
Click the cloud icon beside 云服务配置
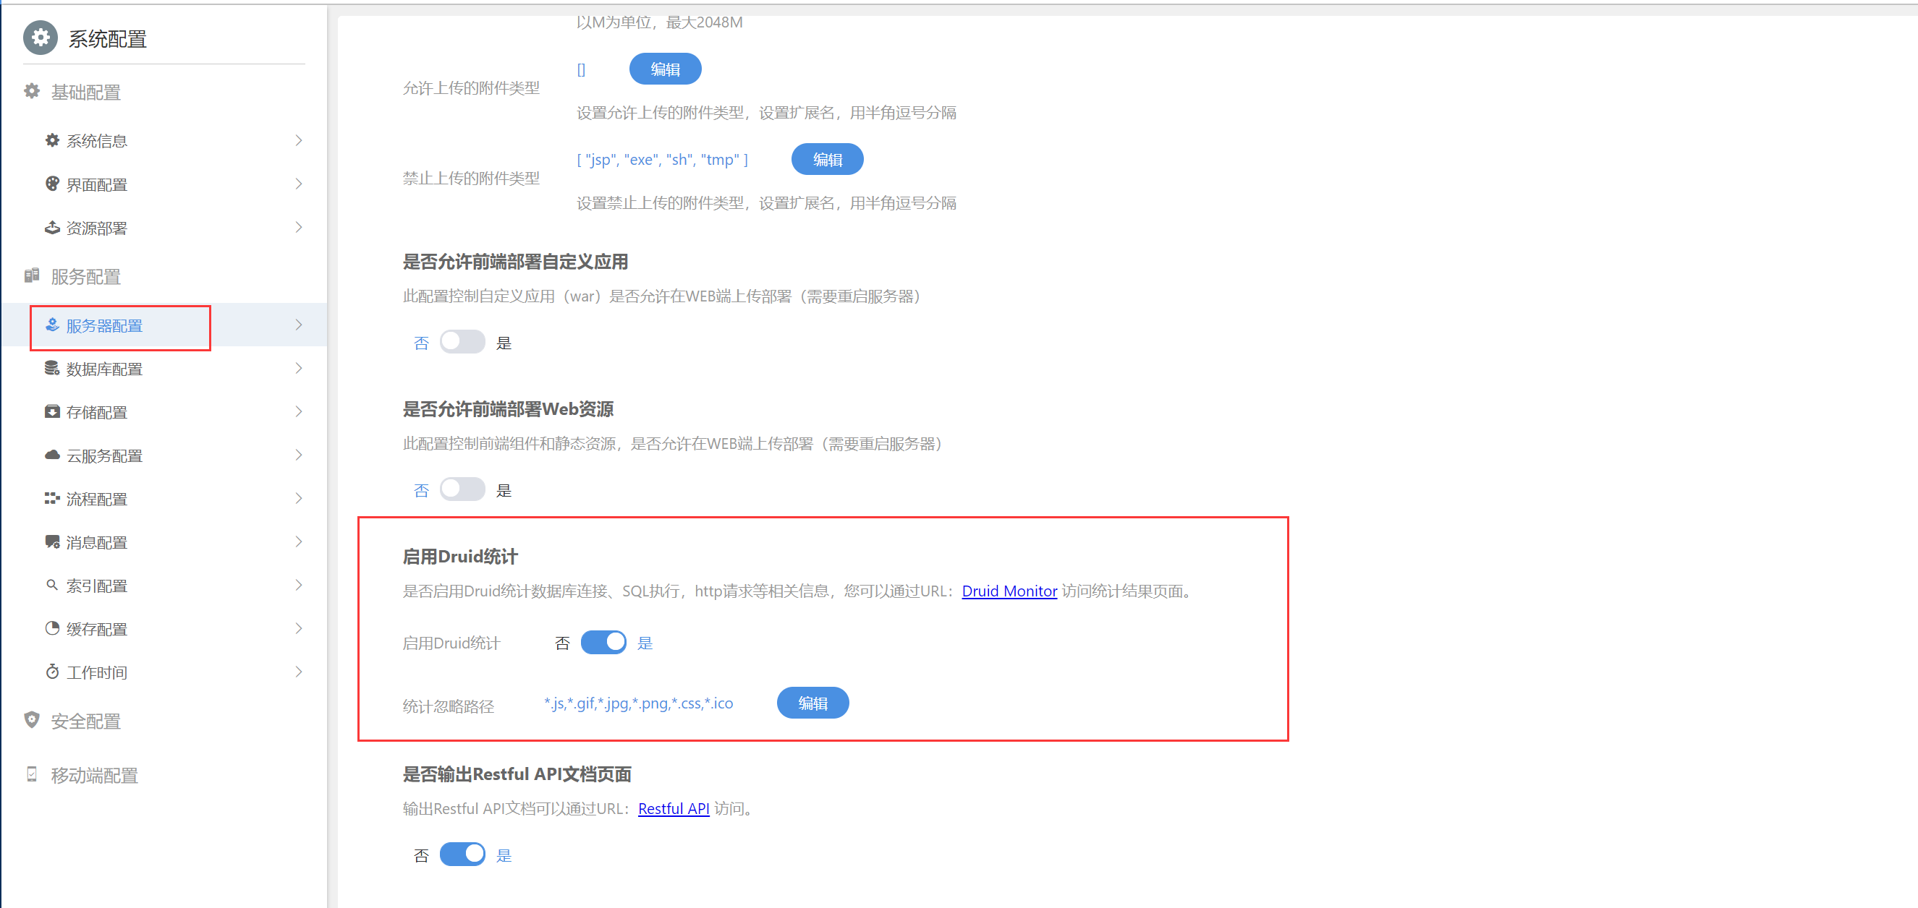coord(52,455)
